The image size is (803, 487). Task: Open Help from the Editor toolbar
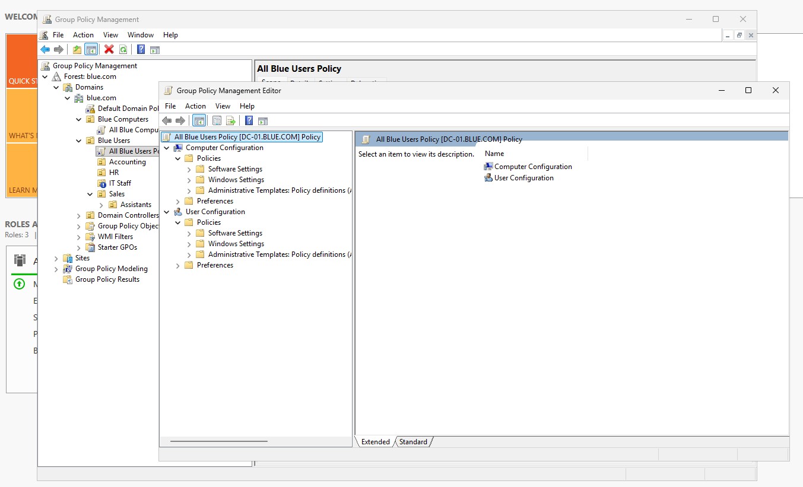[x=249, y=120]
